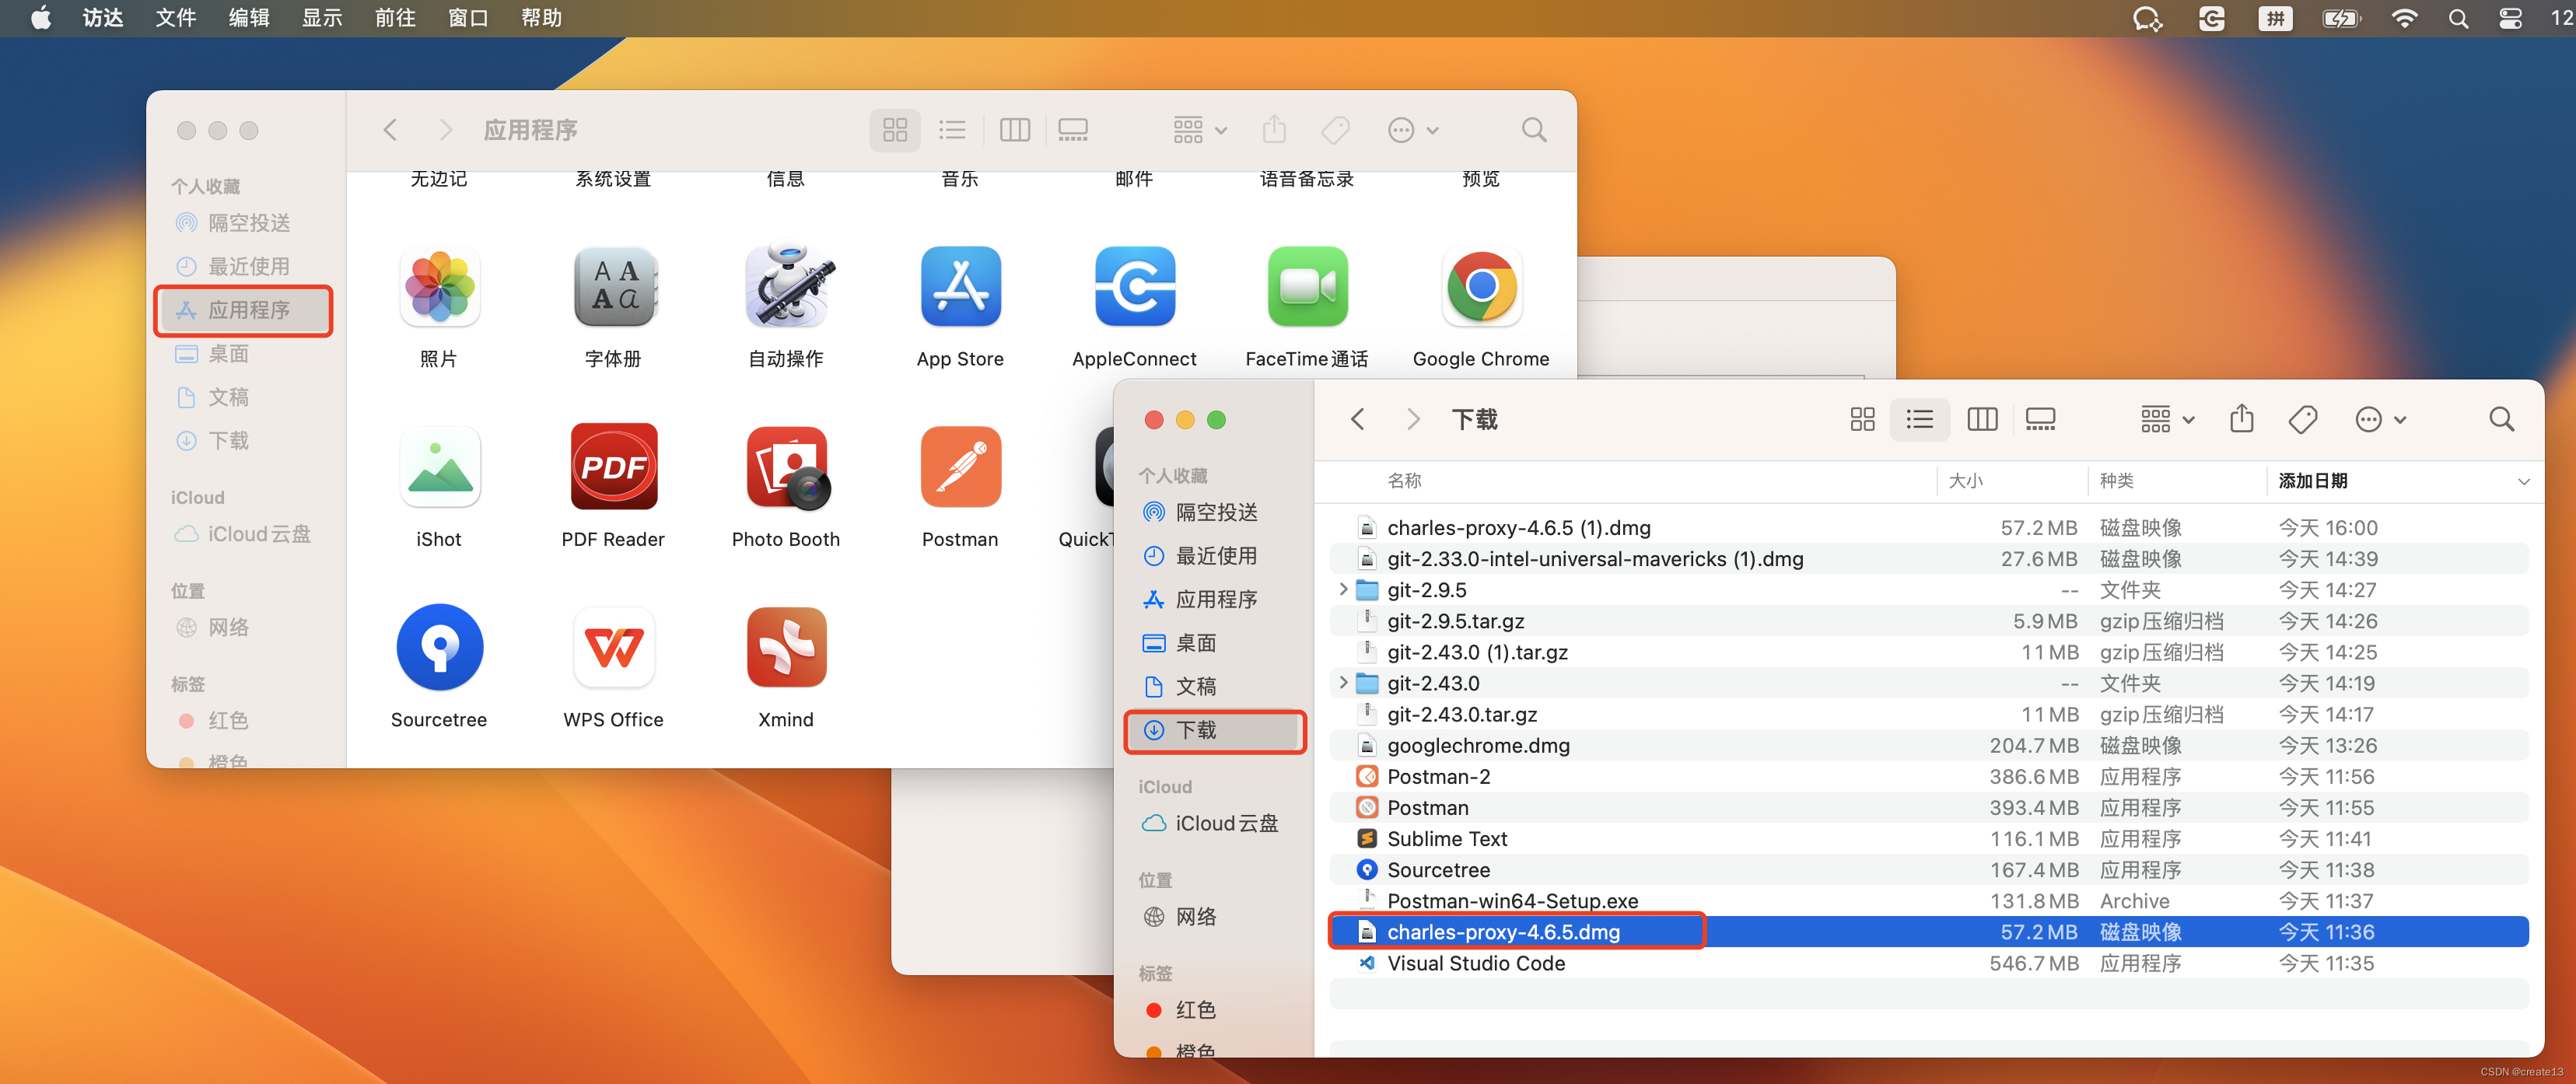Click search icon in Downloads window toolbar
This screenshot has height=1084, width=2576.
click(x=2501, y=419)
